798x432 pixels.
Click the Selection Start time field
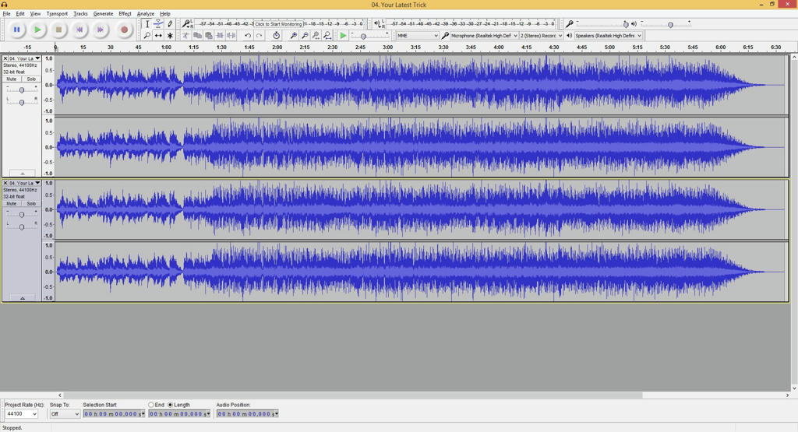(x=114, y=414)
